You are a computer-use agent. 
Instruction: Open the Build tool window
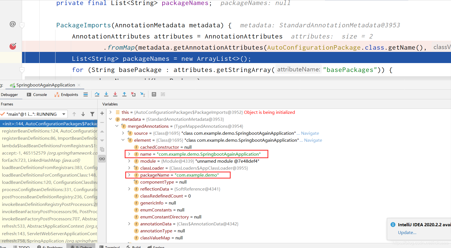click(134, 247)
